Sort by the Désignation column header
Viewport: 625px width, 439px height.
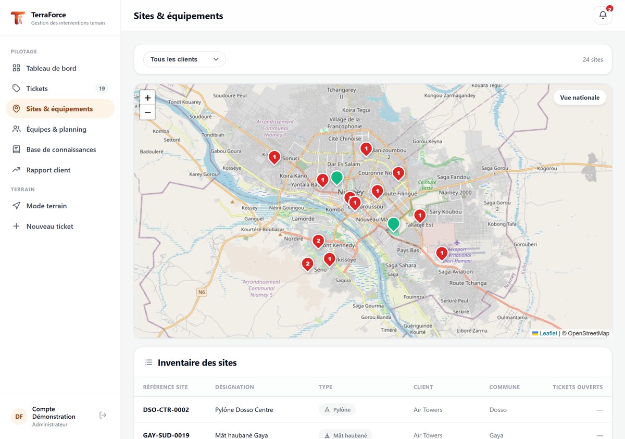pos(234,387)
